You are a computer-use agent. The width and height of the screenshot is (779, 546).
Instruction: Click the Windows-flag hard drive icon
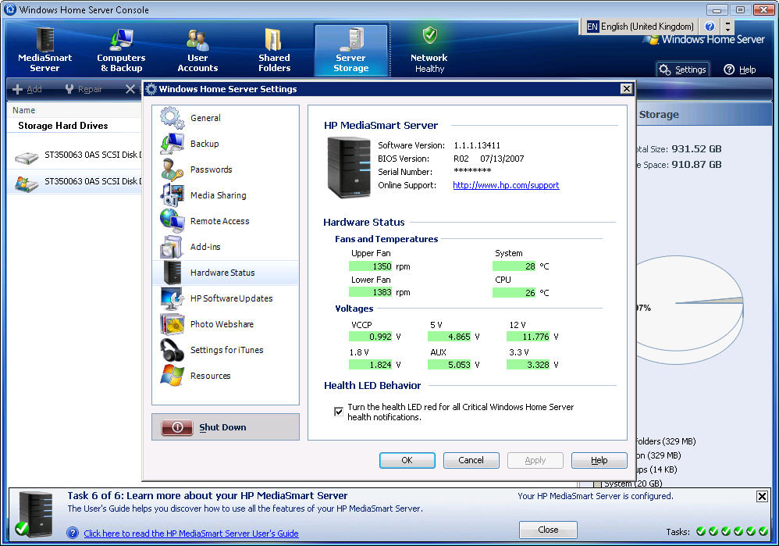[x=27, y=184]
